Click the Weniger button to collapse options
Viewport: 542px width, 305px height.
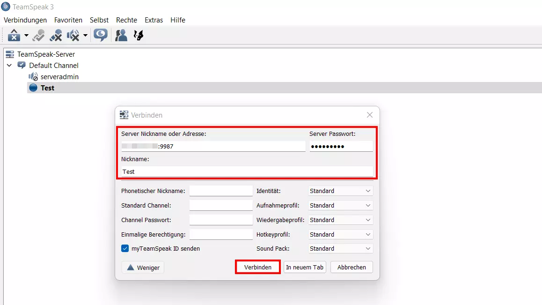(x=143, y=267)
